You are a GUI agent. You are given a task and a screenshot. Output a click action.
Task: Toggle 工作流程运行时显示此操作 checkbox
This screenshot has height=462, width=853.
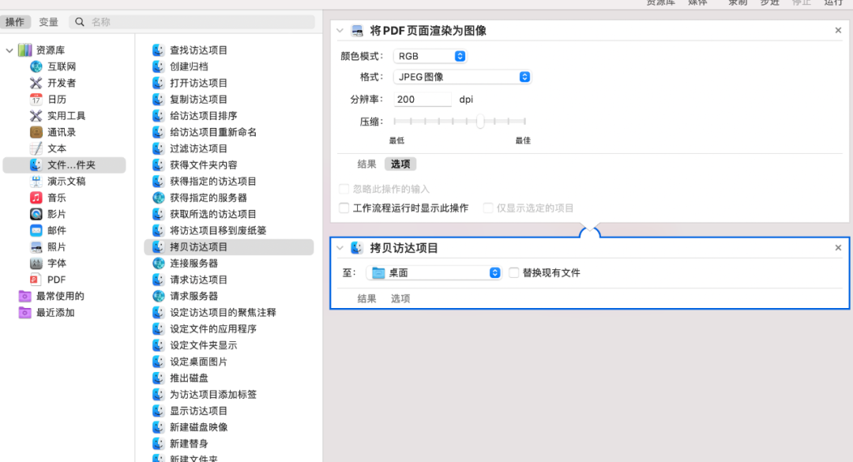tap(344, 208)
